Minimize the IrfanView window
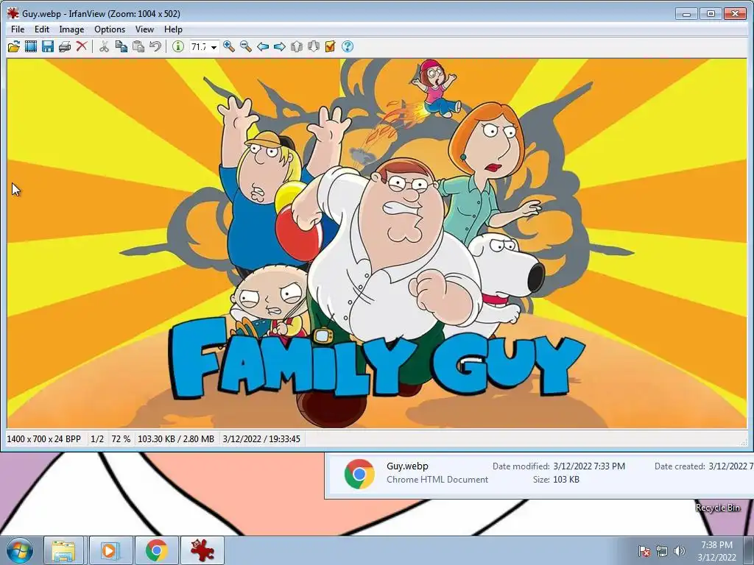Viewport: 754px width, 565px height. (687, 13)
